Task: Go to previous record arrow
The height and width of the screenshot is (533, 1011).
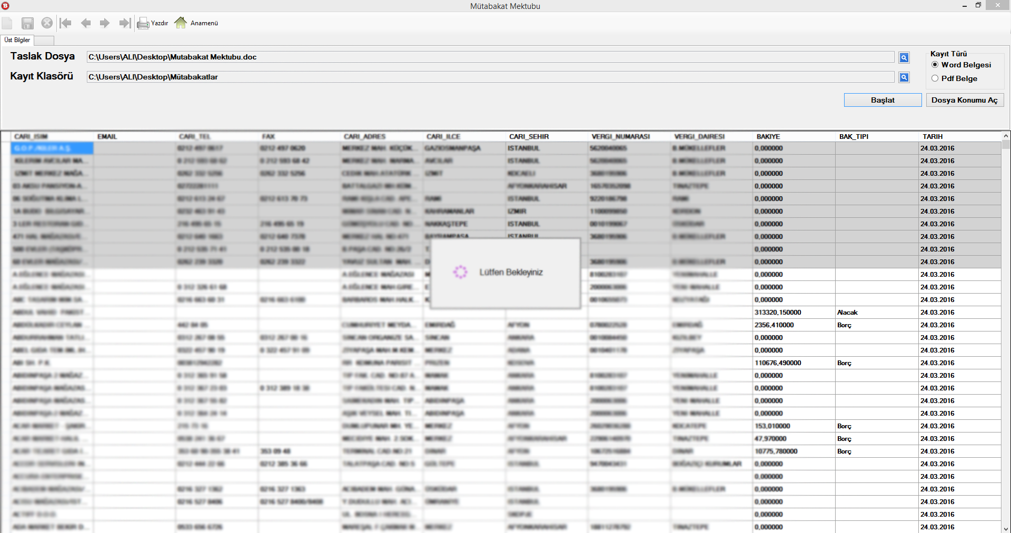Action: (86, 23)
